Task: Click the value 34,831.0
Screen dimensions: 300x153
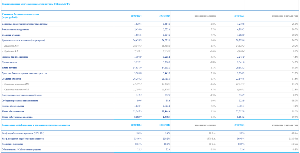Action: [137, 68]
